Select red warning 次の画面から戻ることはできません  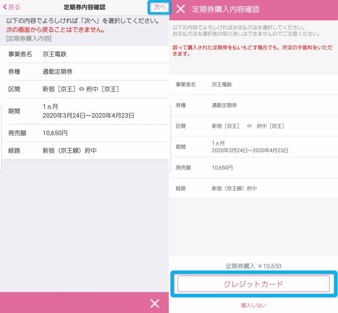(56, 30)
